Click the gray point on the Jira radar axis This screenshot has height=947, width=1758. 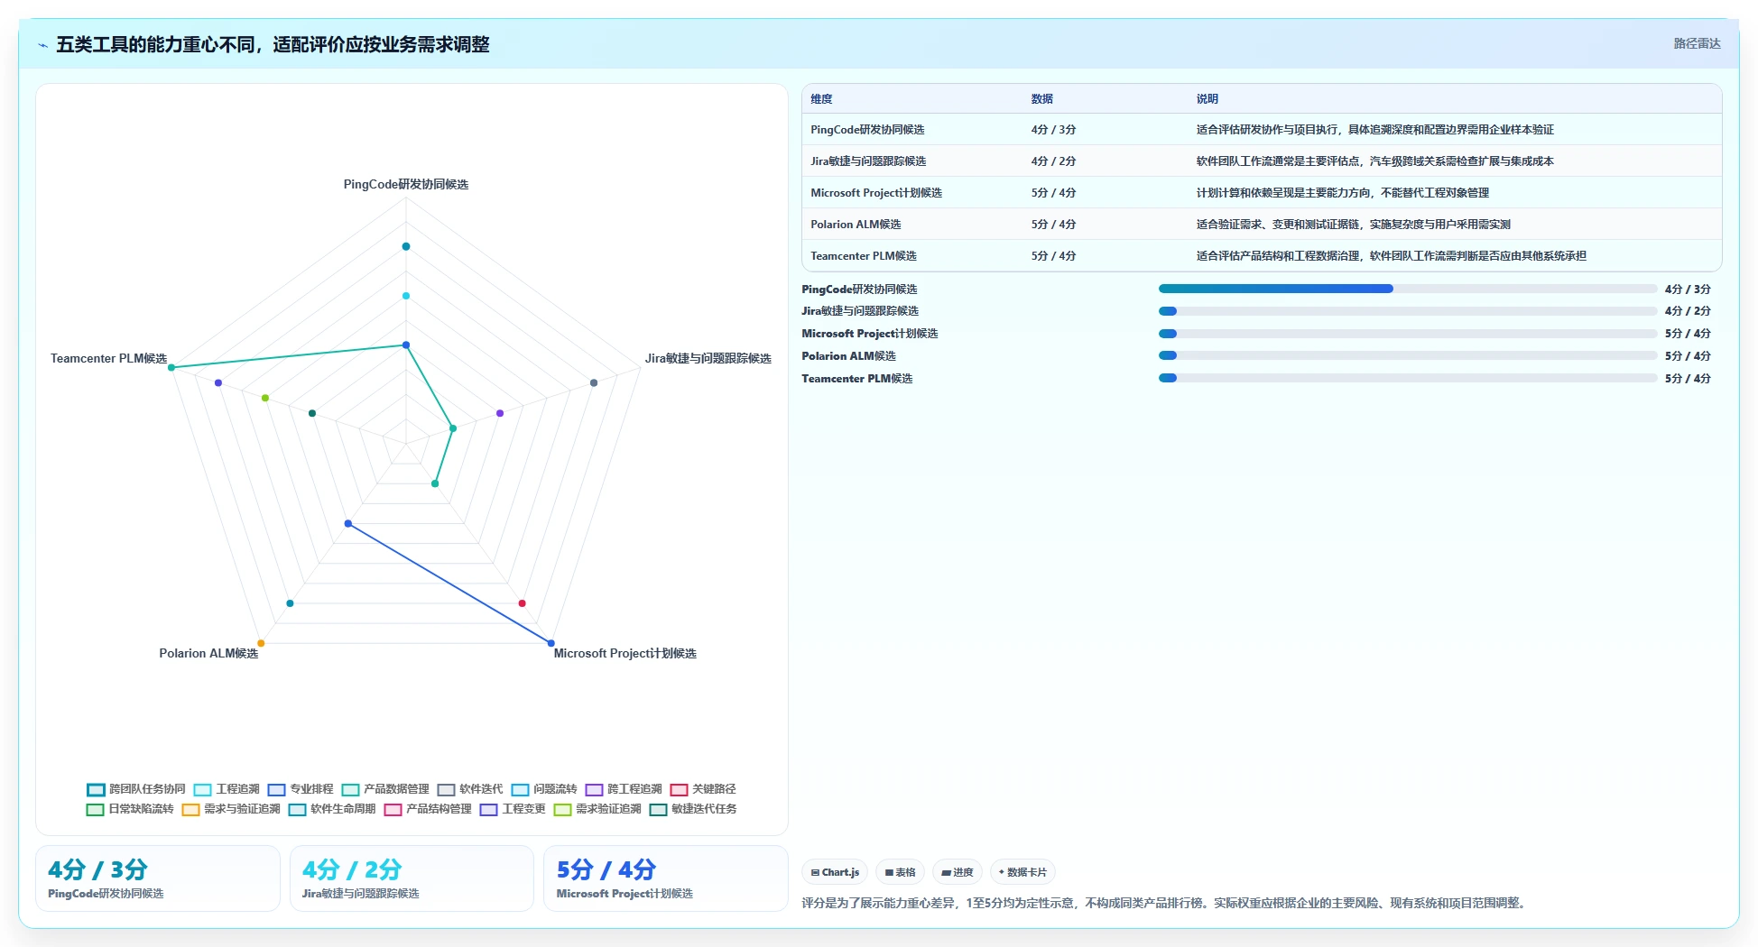(594, 383)
